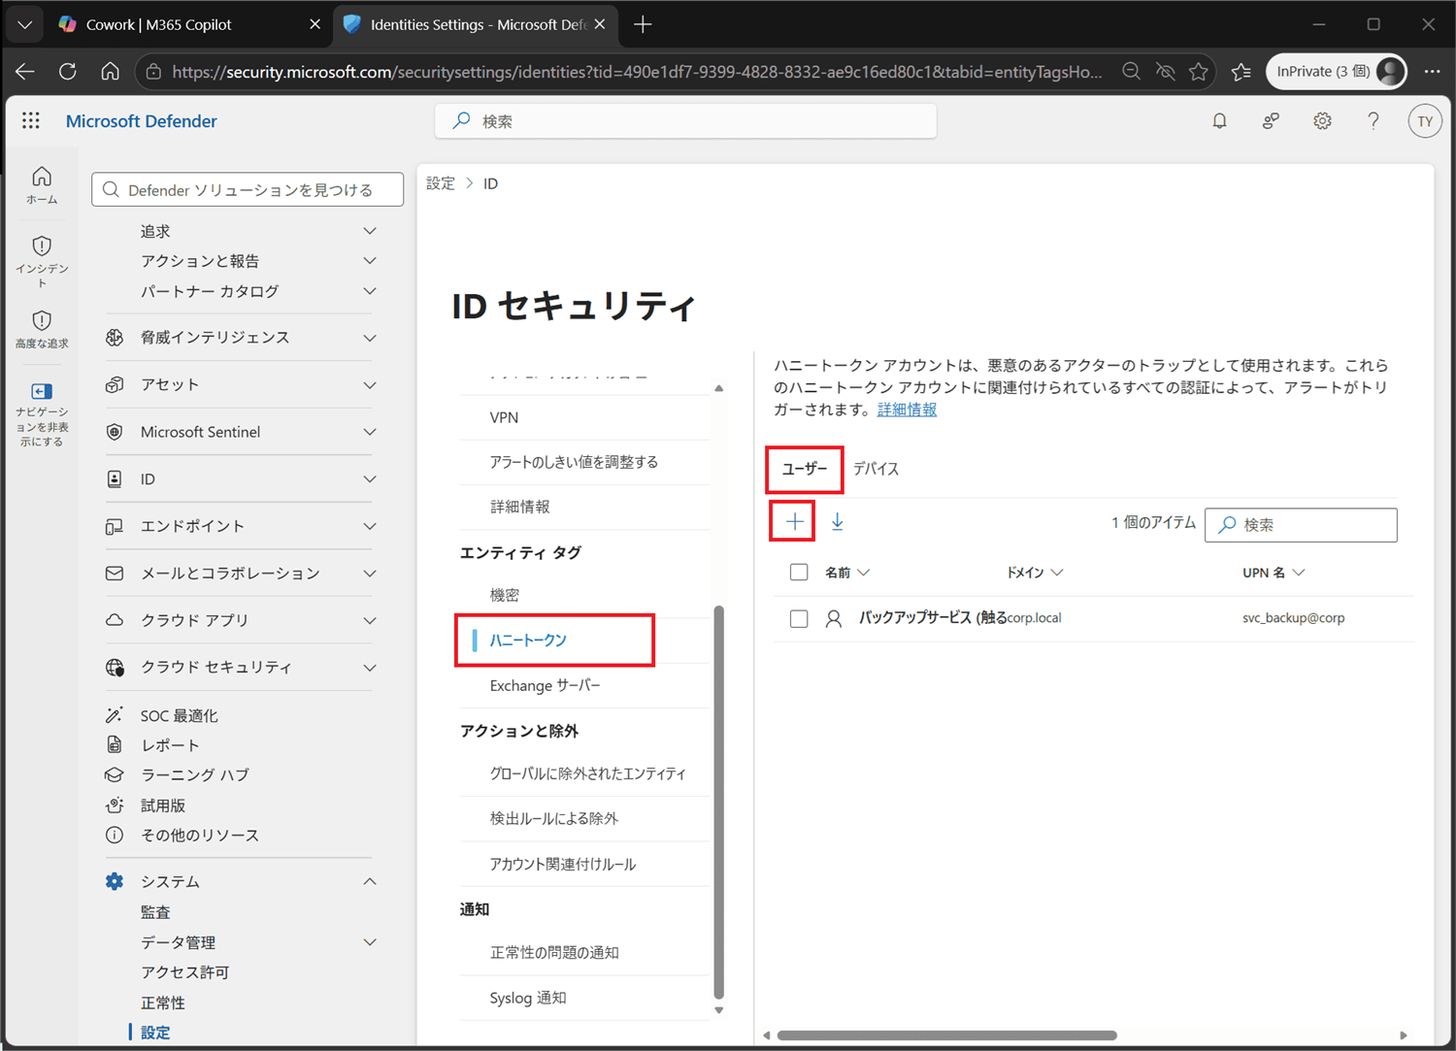
Task: Click the add plus icon for honeytoken users
Action: tap(794, 522)
